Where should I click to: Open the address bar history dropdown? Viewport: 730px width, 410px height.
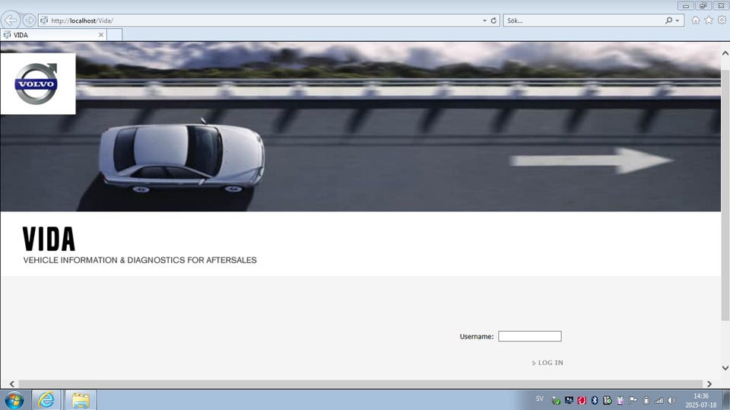pyautogui.click(x=484, y=21)
